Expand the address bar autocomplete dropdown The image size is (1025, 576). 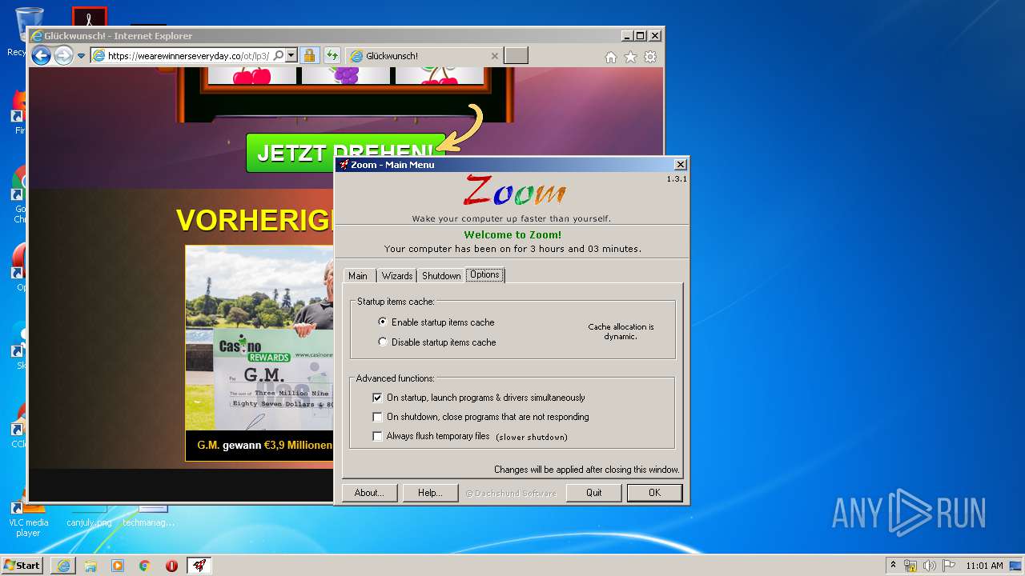coord(291,56)
